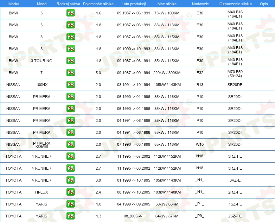Click the fuel icon in the Toyota HI-LUX row
The height and width of the screenshot is (222, 275).
70,192
